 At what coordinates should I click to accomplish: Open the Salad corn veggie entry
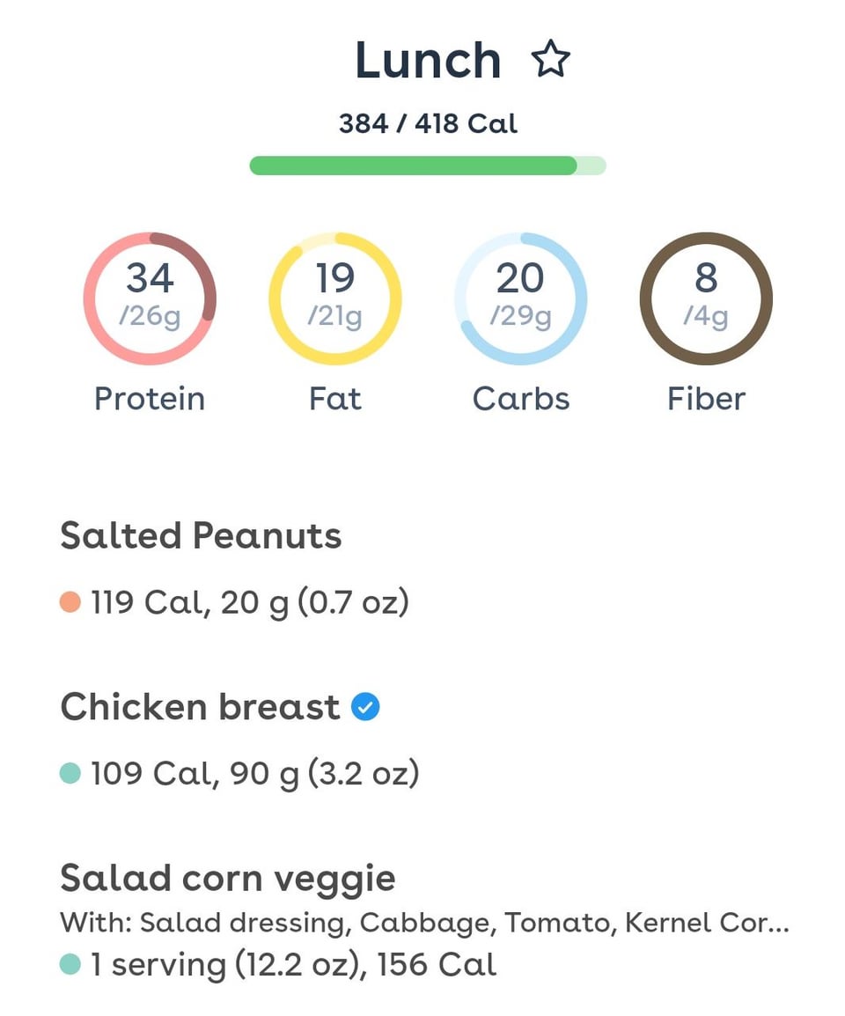coord(228,878)
